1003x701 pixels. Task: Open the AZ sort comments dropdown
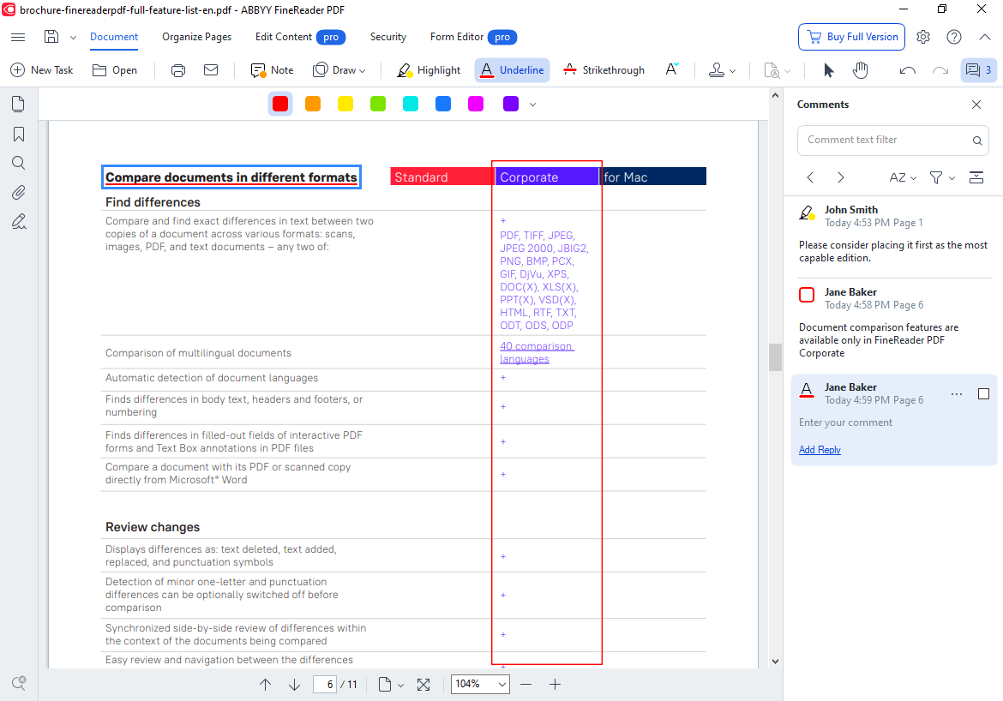coord(904,177)
